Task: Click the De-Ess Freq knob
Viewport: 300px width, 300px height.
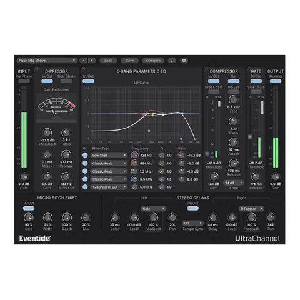Action: click(x=233, y=100)
